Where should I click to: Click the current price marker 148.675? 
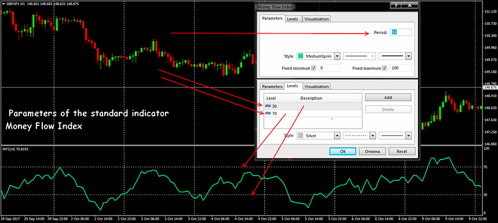(x=490, y=87)
